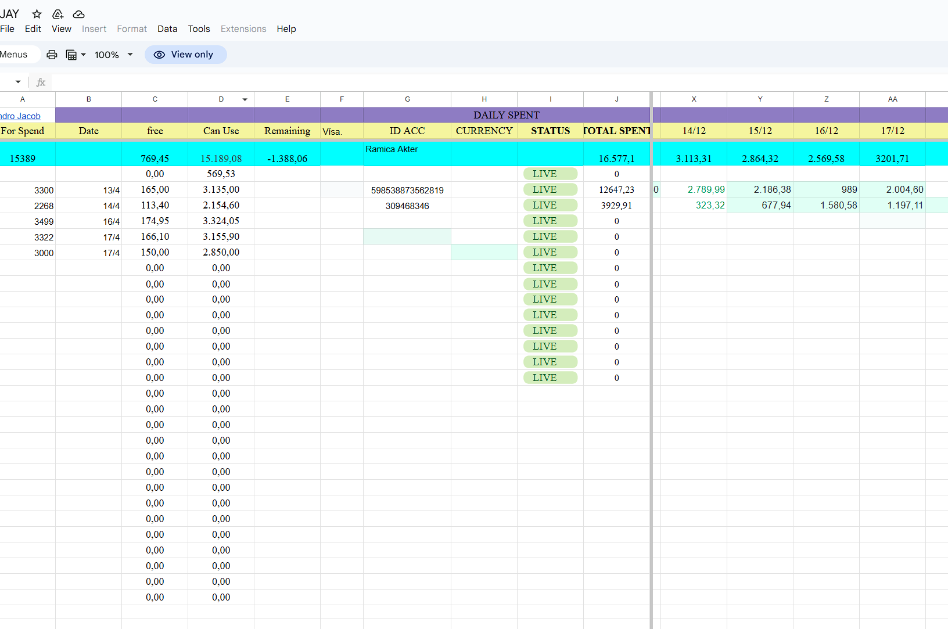Screen dimensions: 948x629
Task: Select the CURRENCY header cell
Action: click(x=484, y=131)
